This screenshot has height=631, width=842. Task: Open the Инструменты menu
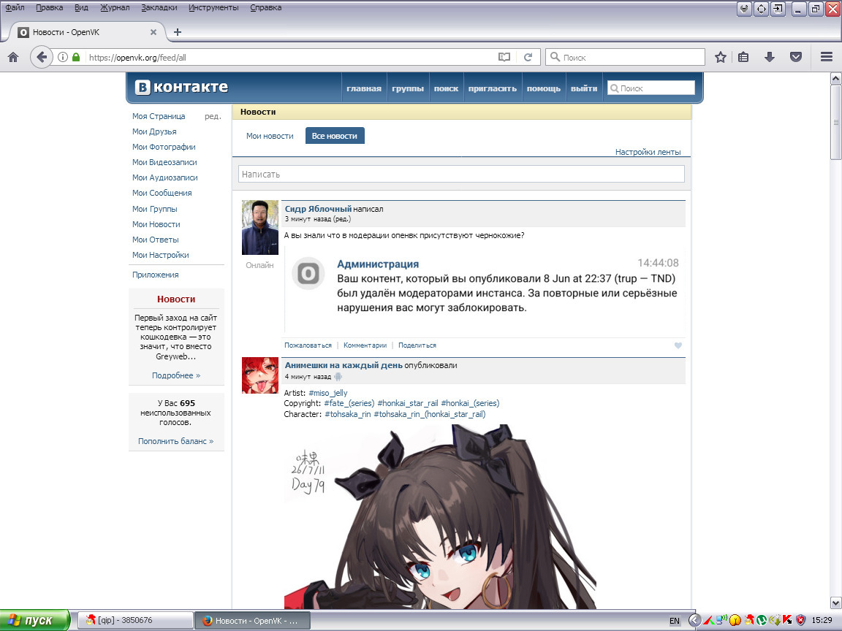[x=213, y=7]
